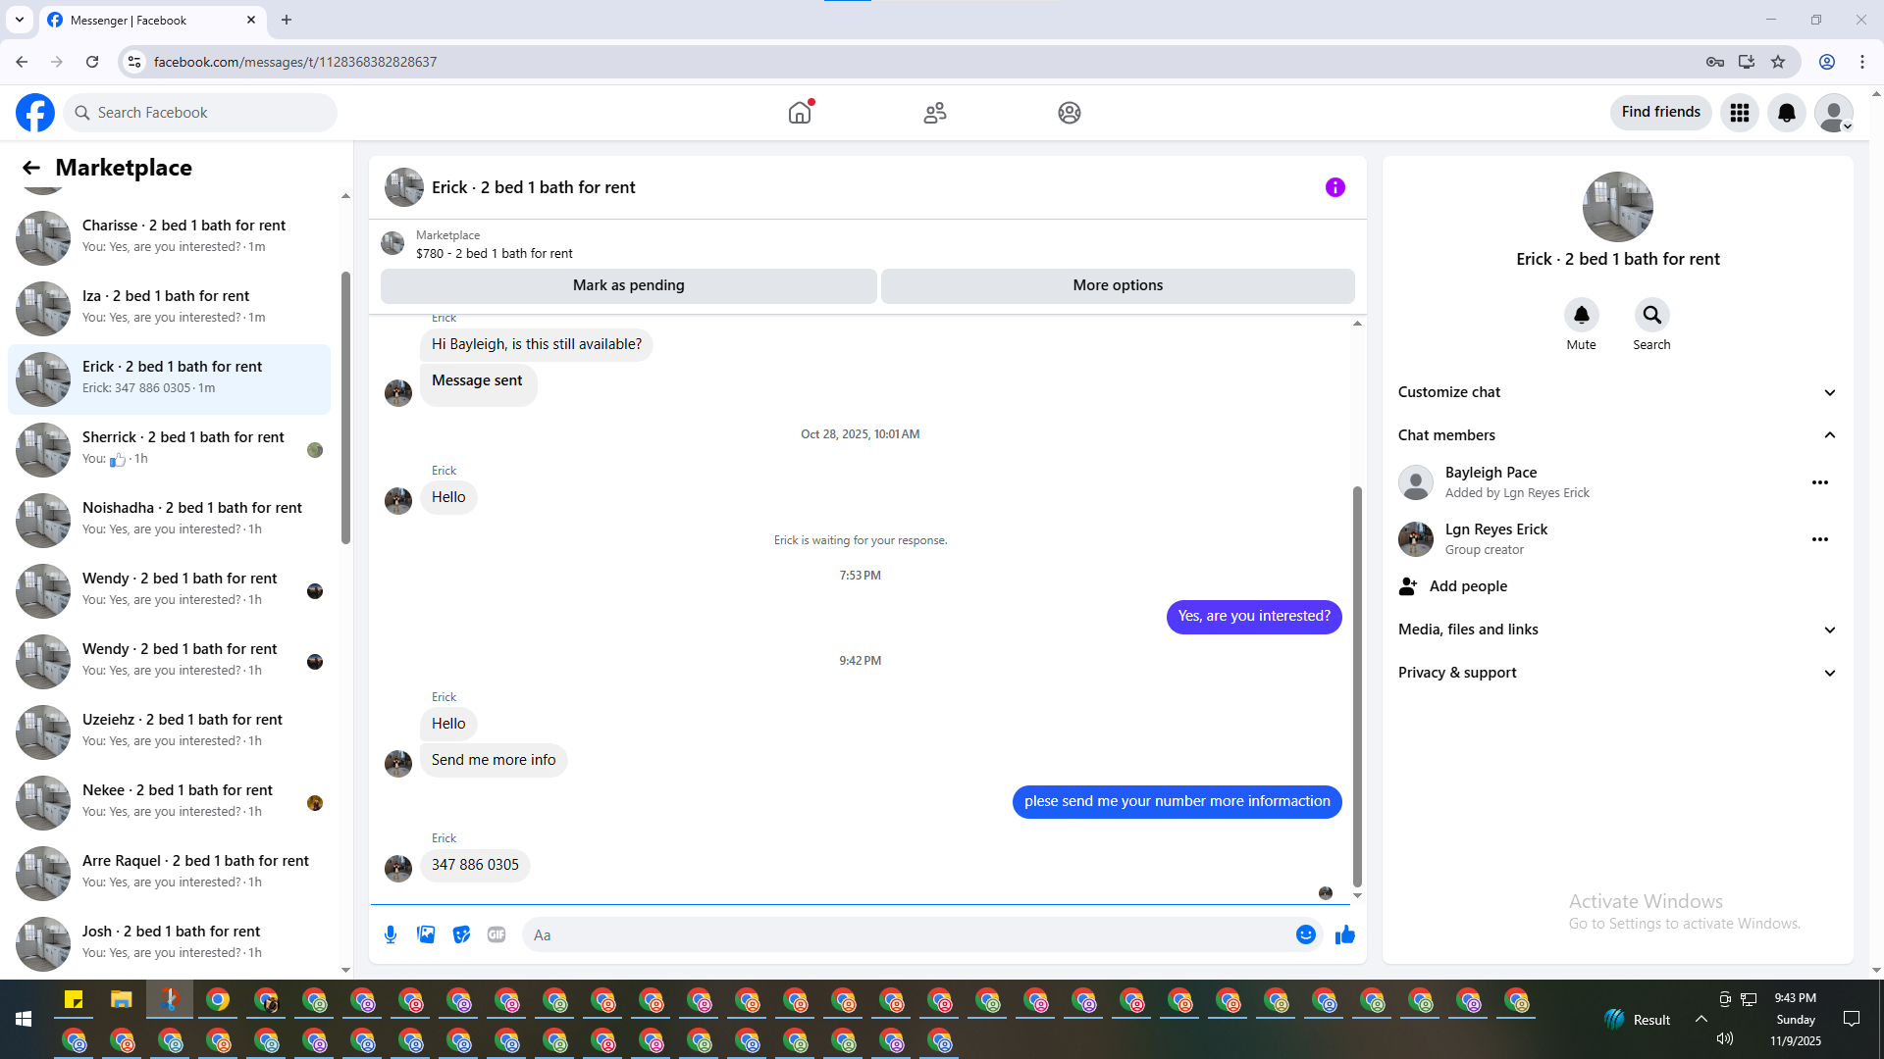Viewport: 1884px width, 1059px height.
Task: Open the Chrome three-dot menu
Action: [1862, 62]
